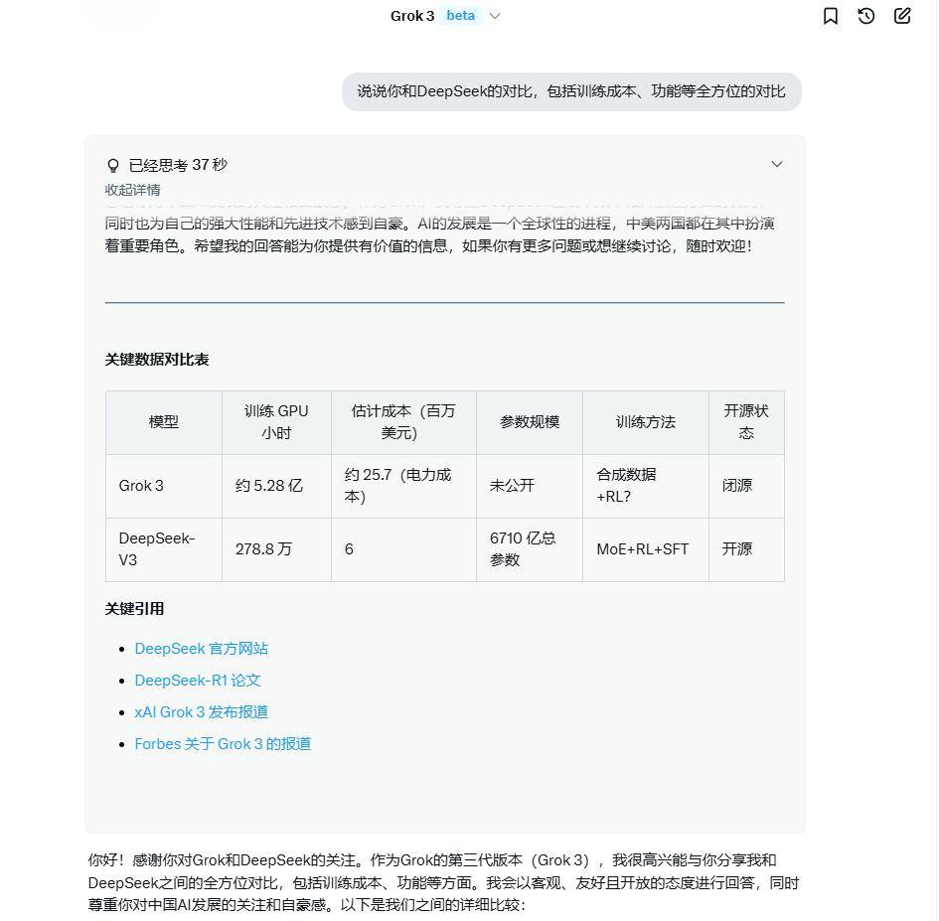Click the 训练 GPU 小时 column header

point(276,422)
